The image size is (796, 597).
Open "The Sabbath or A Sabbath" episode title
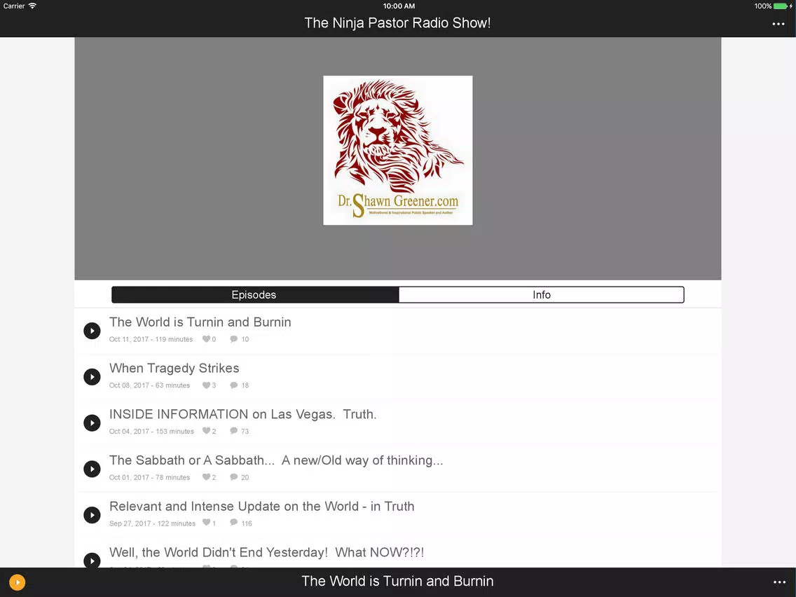pos(276,460)
